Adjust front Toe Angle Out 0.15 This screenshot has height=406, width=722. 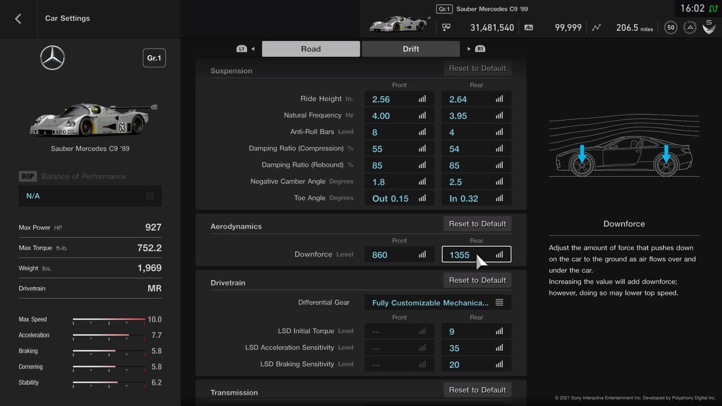[x=399, y=198]
